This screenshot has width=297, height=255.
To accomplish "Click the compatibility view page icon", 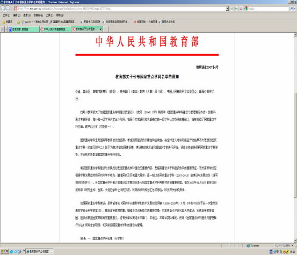I will pyautogui.click(x=232, y=9).
